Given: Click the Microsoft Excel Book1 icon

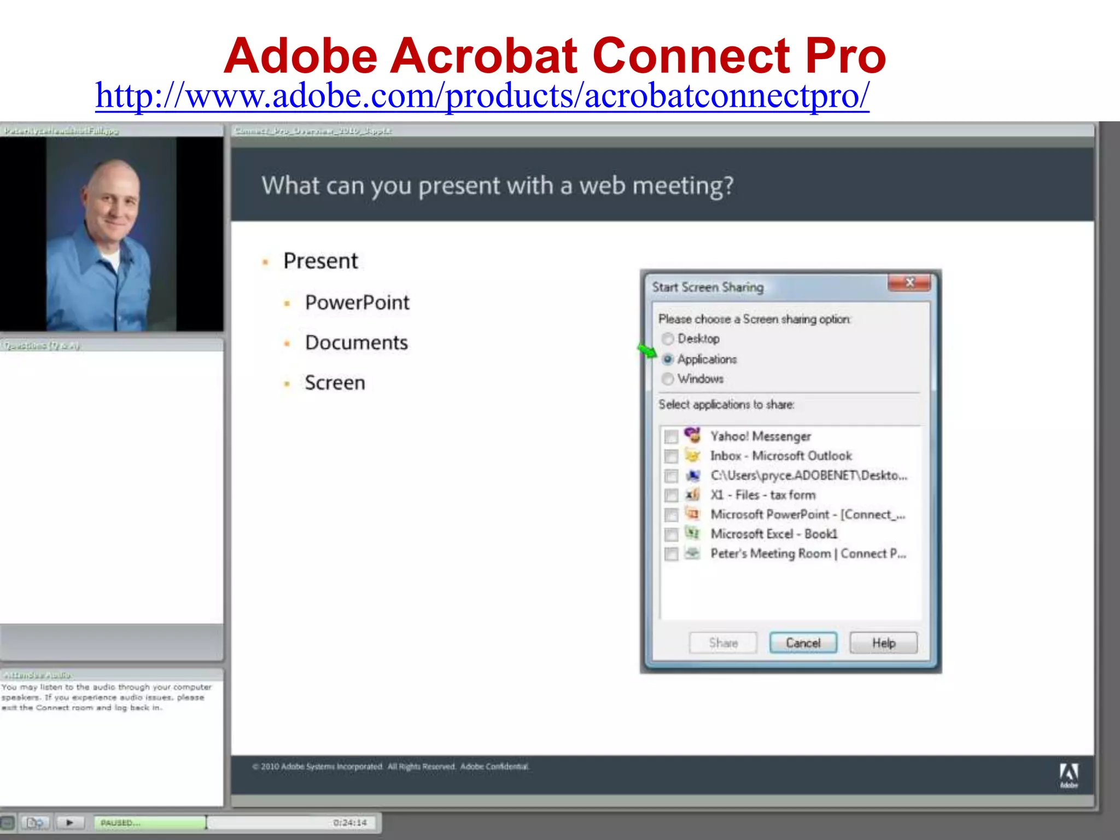Looking at the screenshot, I should [x=693, y=533].
